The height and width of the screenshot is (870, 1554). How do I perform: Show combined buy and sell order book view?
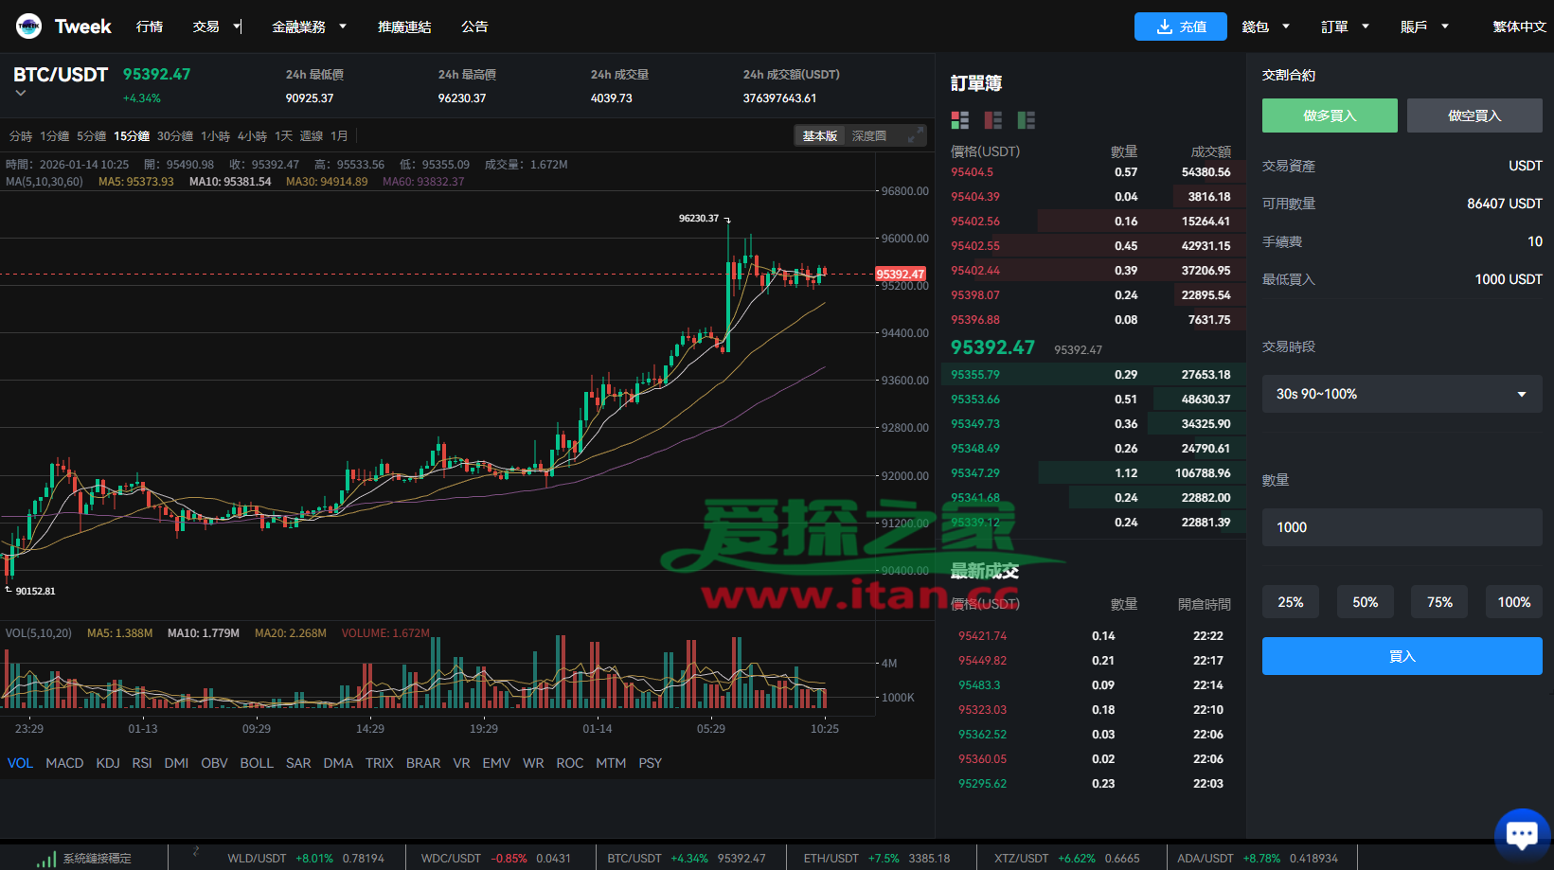[x=959, y=120]
